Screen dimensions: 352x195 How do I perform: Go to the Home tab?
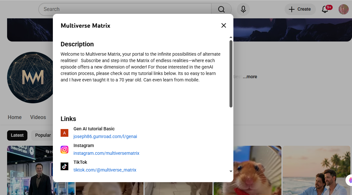pyautogui.click(x=15, y=117)
